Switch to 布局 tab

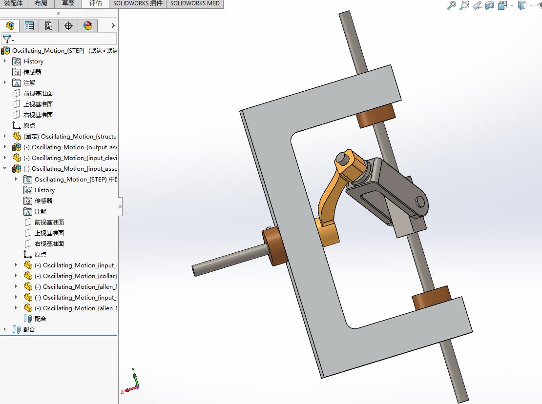(x=41, y=3)
